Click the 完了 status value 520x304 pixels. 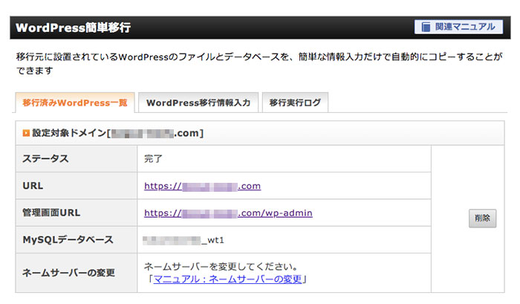153,158
